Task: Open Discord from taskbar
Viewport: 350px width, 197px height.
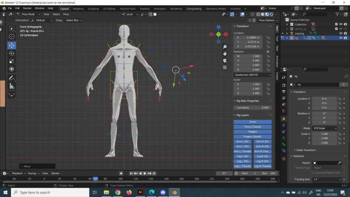Action: [163, 192]
